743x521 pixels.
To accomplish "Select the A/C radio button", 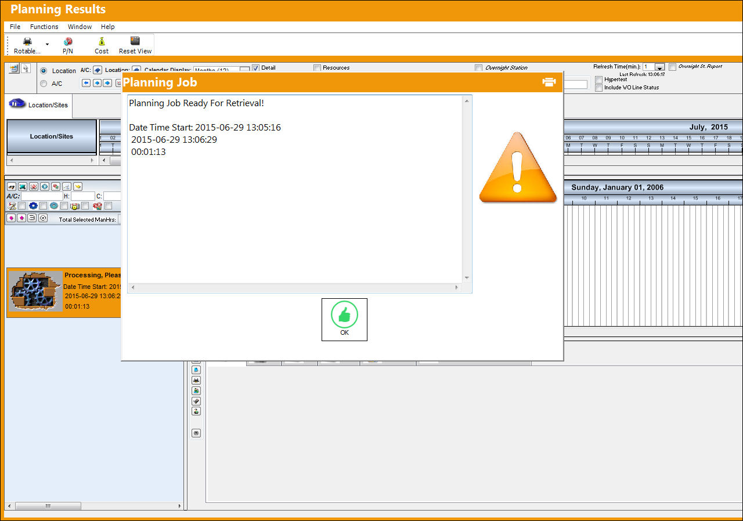I will pyautogui.click(x=44, y=84).
